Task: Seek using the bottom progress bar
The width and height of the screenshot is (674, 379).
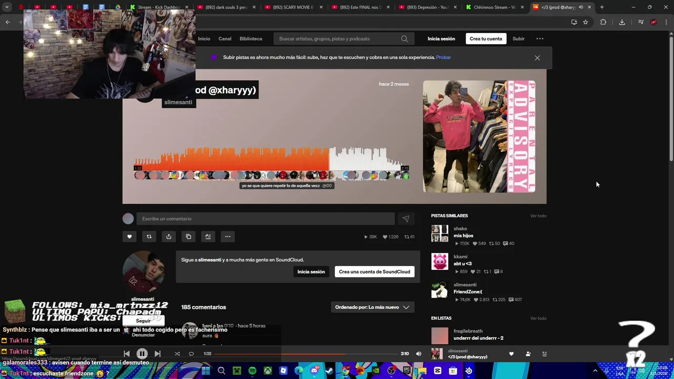Action: coord(306,354)
